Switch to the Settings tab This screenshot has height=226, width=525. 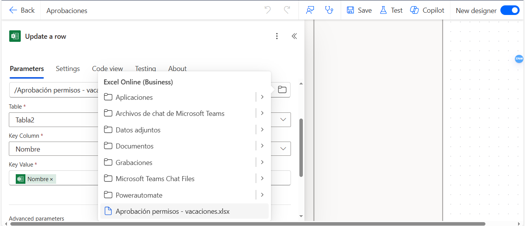pyautogui.click(x=68, y=69)
